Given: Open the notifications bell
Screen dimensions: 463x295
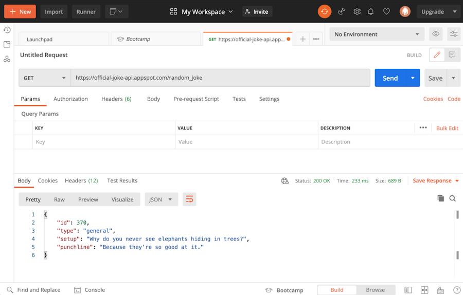Looking at the screenshot, I should coord(370,11).
